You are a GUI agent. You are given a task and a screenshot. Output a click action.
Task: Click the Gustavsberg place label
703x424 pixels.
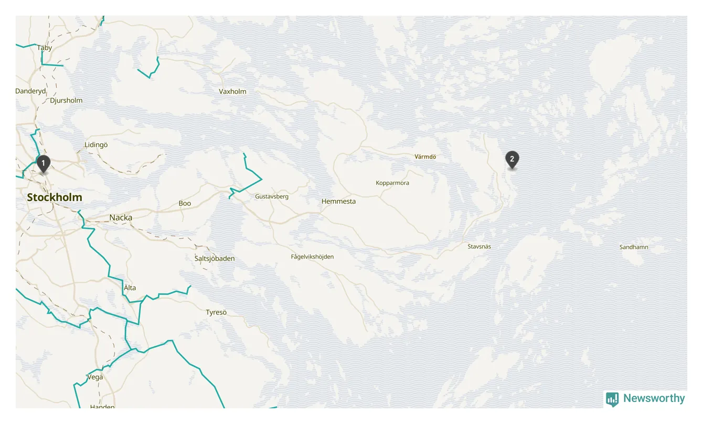[272, 197]
